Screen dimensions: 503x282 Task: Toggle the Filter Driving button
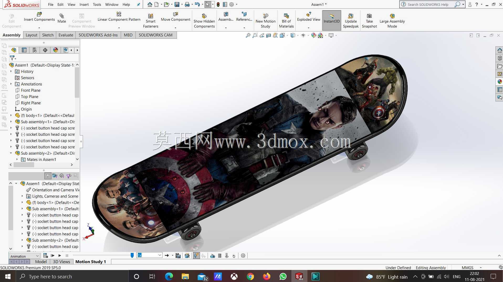[62, 176]
